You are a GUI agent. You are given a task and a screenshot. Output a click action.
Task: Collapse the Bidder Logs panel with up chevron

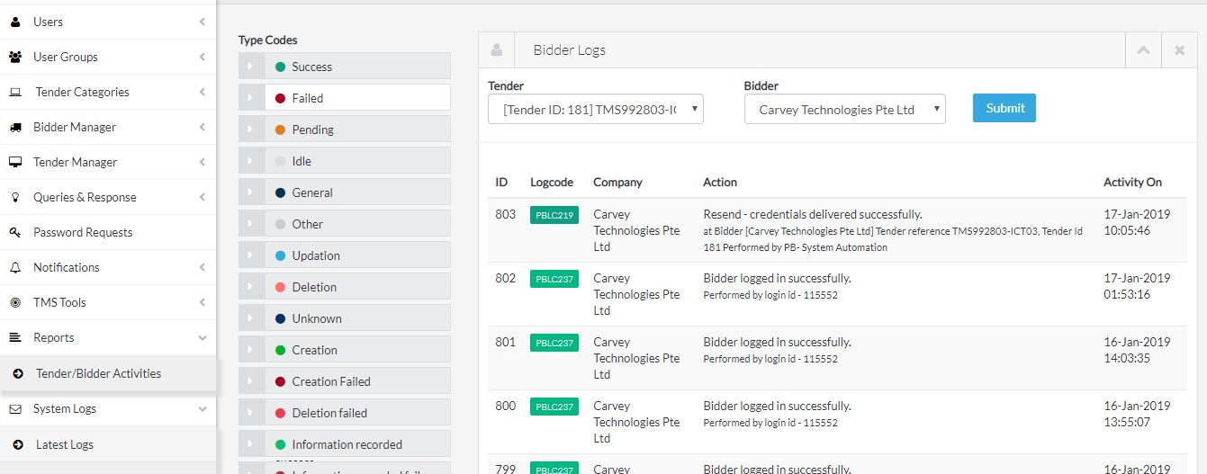coord(1143,50)
